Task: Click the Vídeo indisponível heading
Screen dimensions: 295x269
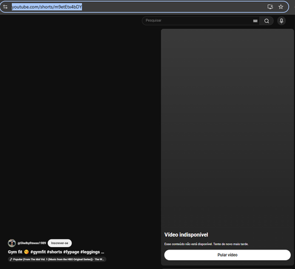Action: tap(186, 235)
